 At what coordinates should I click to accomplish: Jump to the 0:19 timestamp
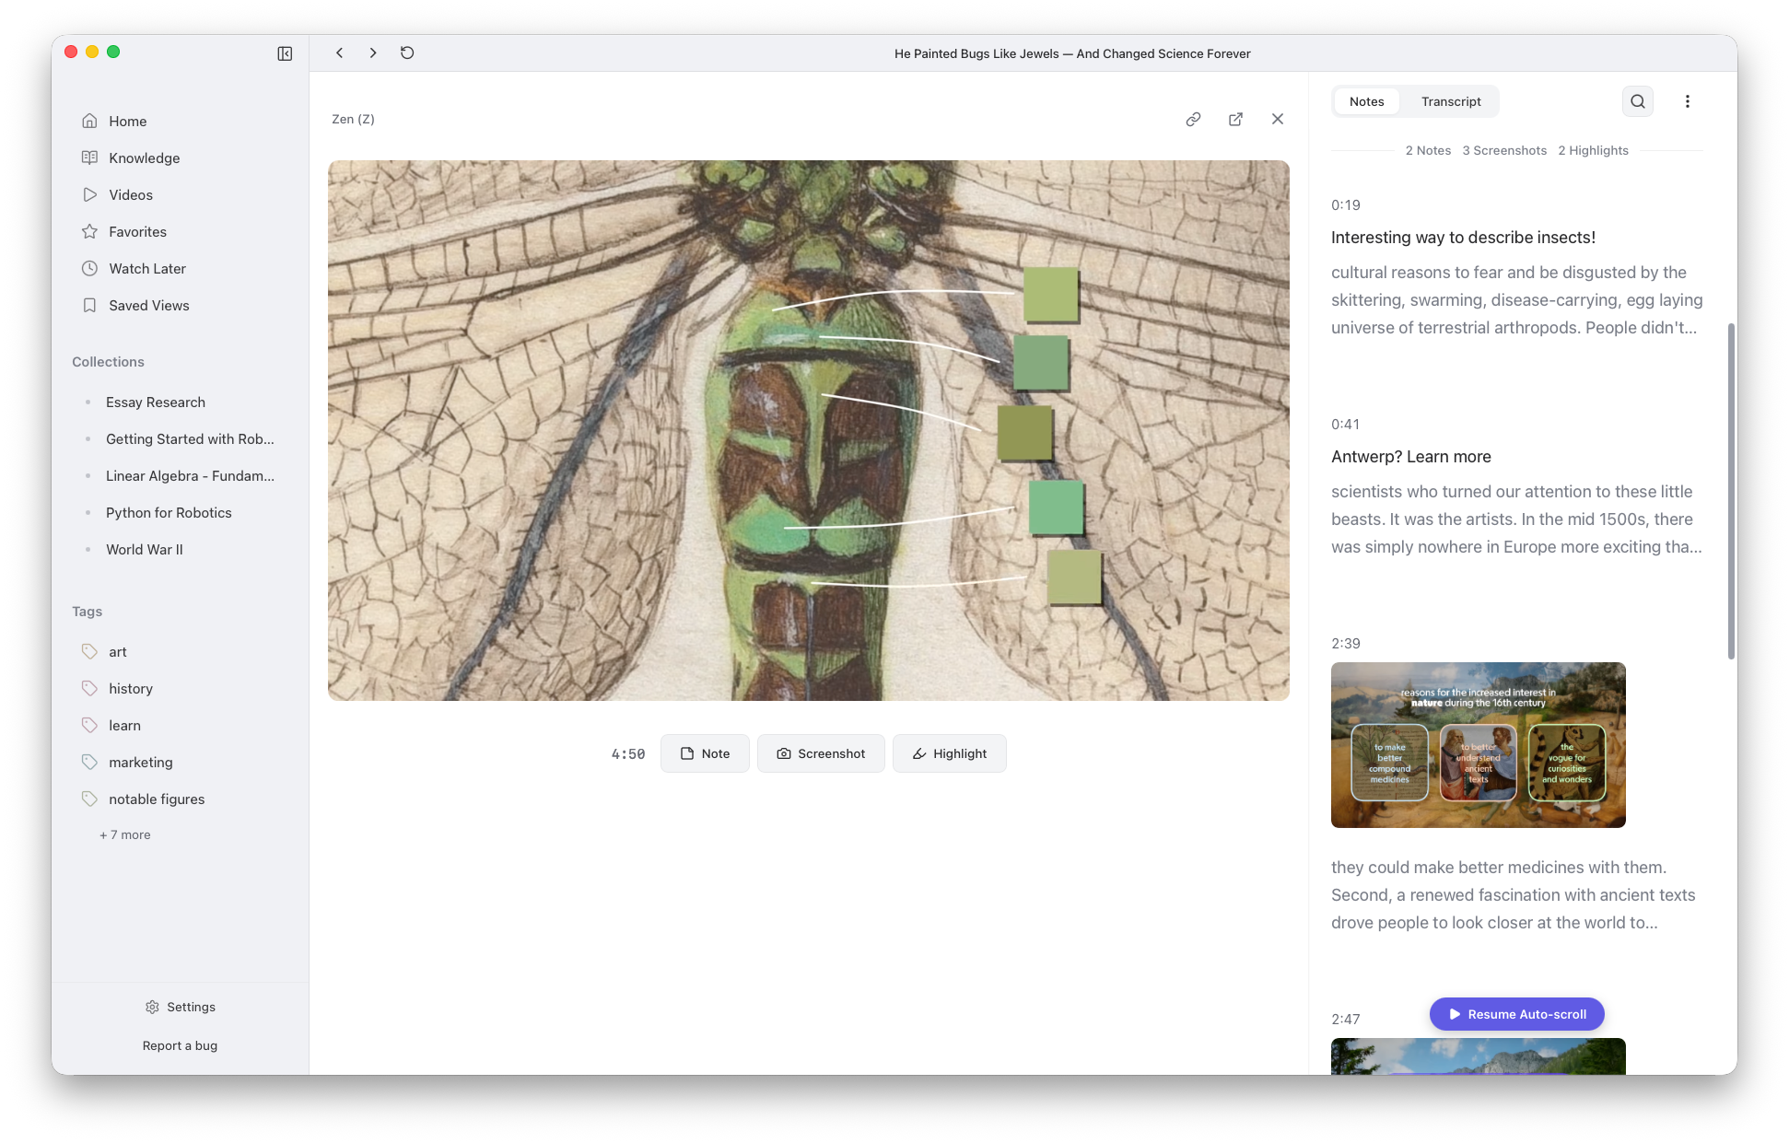1346,205
